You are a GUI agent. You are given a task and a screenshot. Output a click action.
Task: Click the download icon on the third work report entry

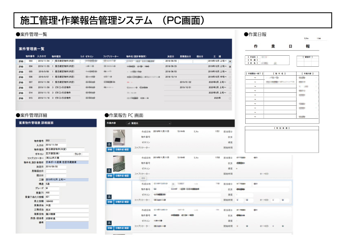109,196
